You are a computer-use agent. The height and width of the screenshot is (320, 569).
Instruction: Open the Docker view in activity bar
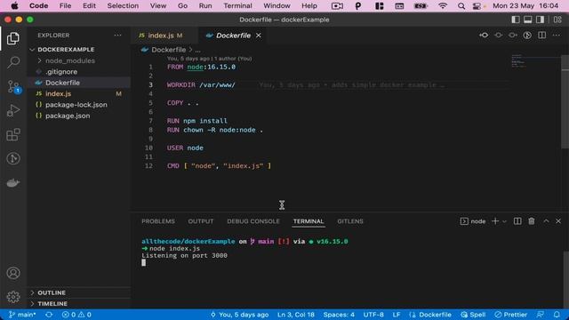coord(13,182)
